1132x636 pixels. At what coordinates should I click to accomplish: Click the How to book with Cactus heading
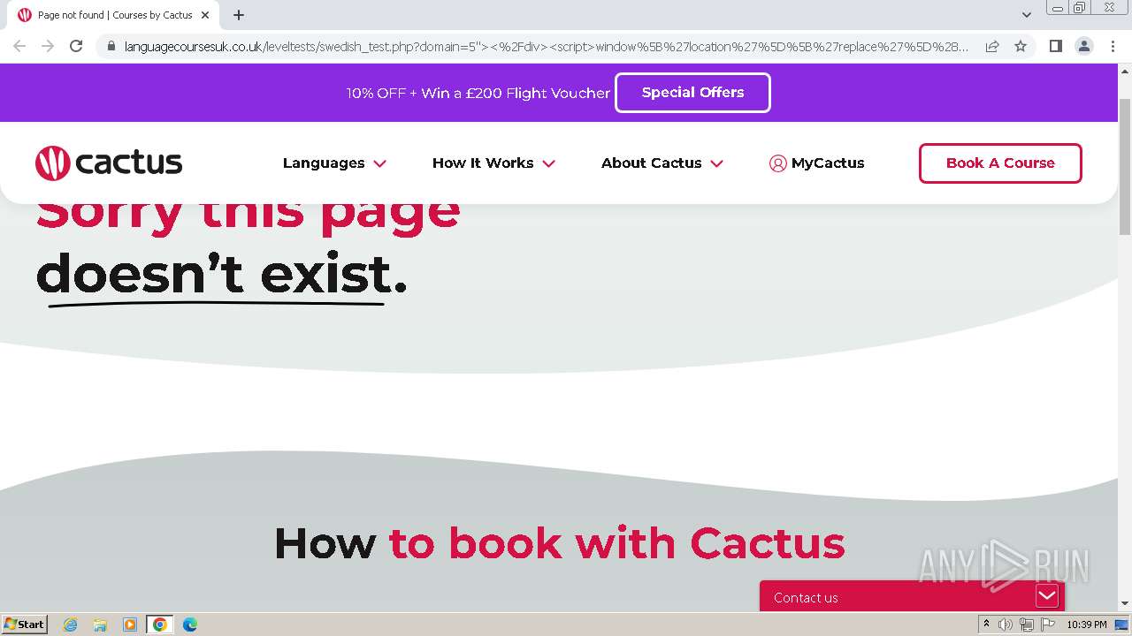pyautogui.click(x=560, y=542)
